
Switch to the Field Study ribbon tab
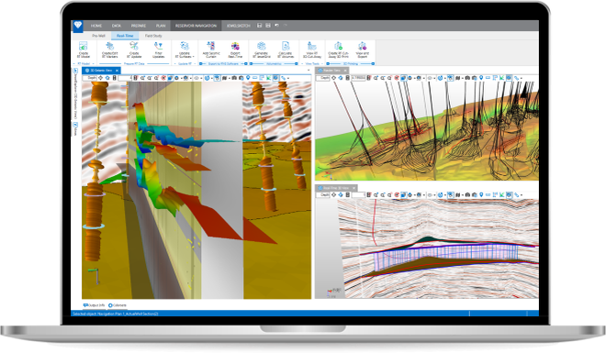[x=153, y=36]
